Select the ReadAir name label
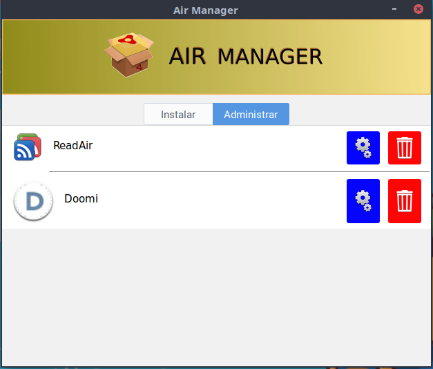This screenshot has height=369, width=433. click(x=73, y=146)
